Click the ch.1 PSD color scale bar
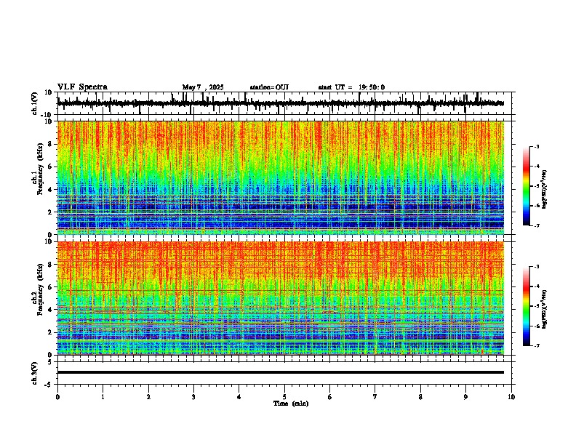Screen dimensions: 576x445 pyautogui.click(x=527, y=186)
